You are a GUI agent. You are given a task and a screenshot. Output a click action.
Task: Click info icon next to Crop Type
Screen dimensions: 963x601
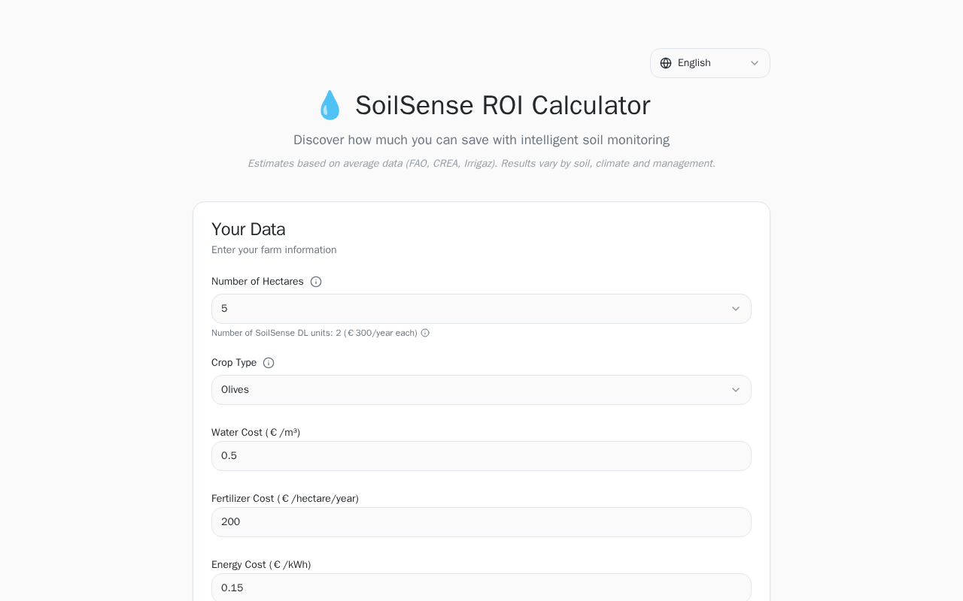click(269, 363)
